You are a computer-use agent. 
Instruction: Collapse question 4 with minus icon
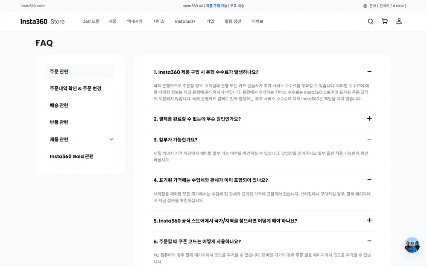click(x=369, y=179)
